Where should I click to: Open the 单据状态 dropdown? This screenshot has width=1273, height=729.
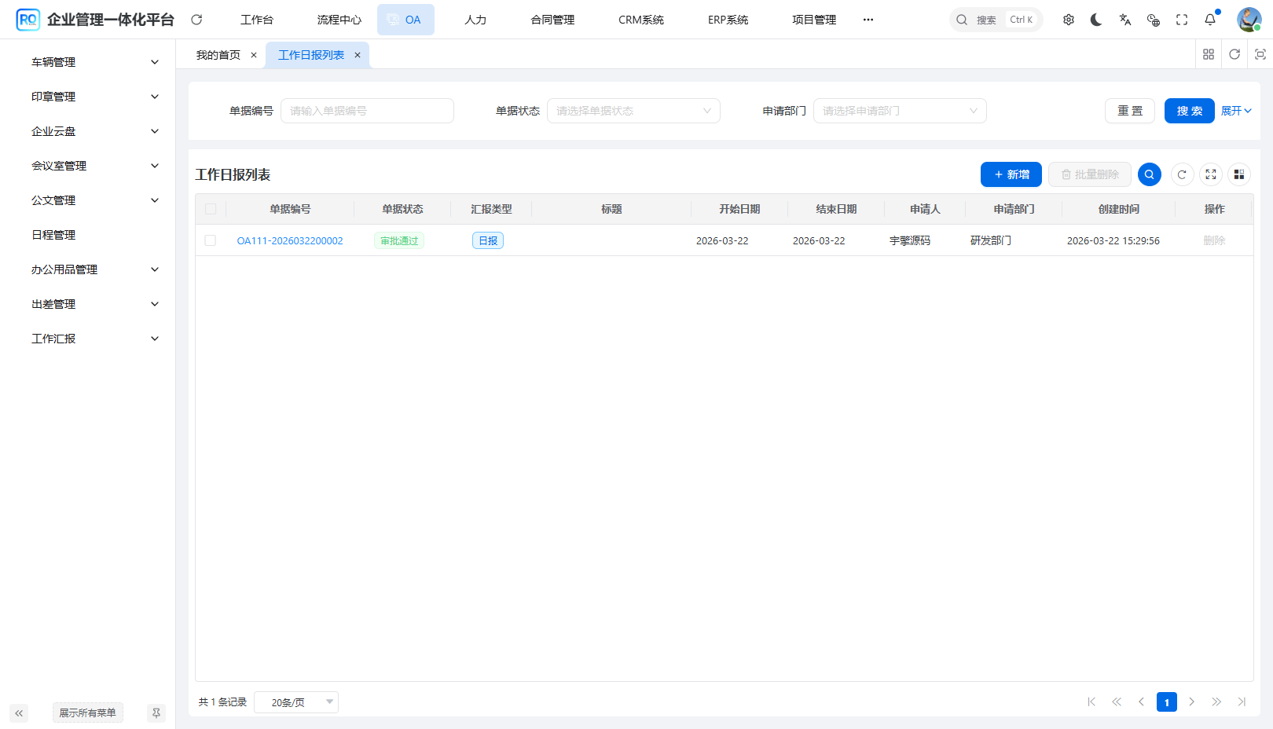(x=633, y=111)
